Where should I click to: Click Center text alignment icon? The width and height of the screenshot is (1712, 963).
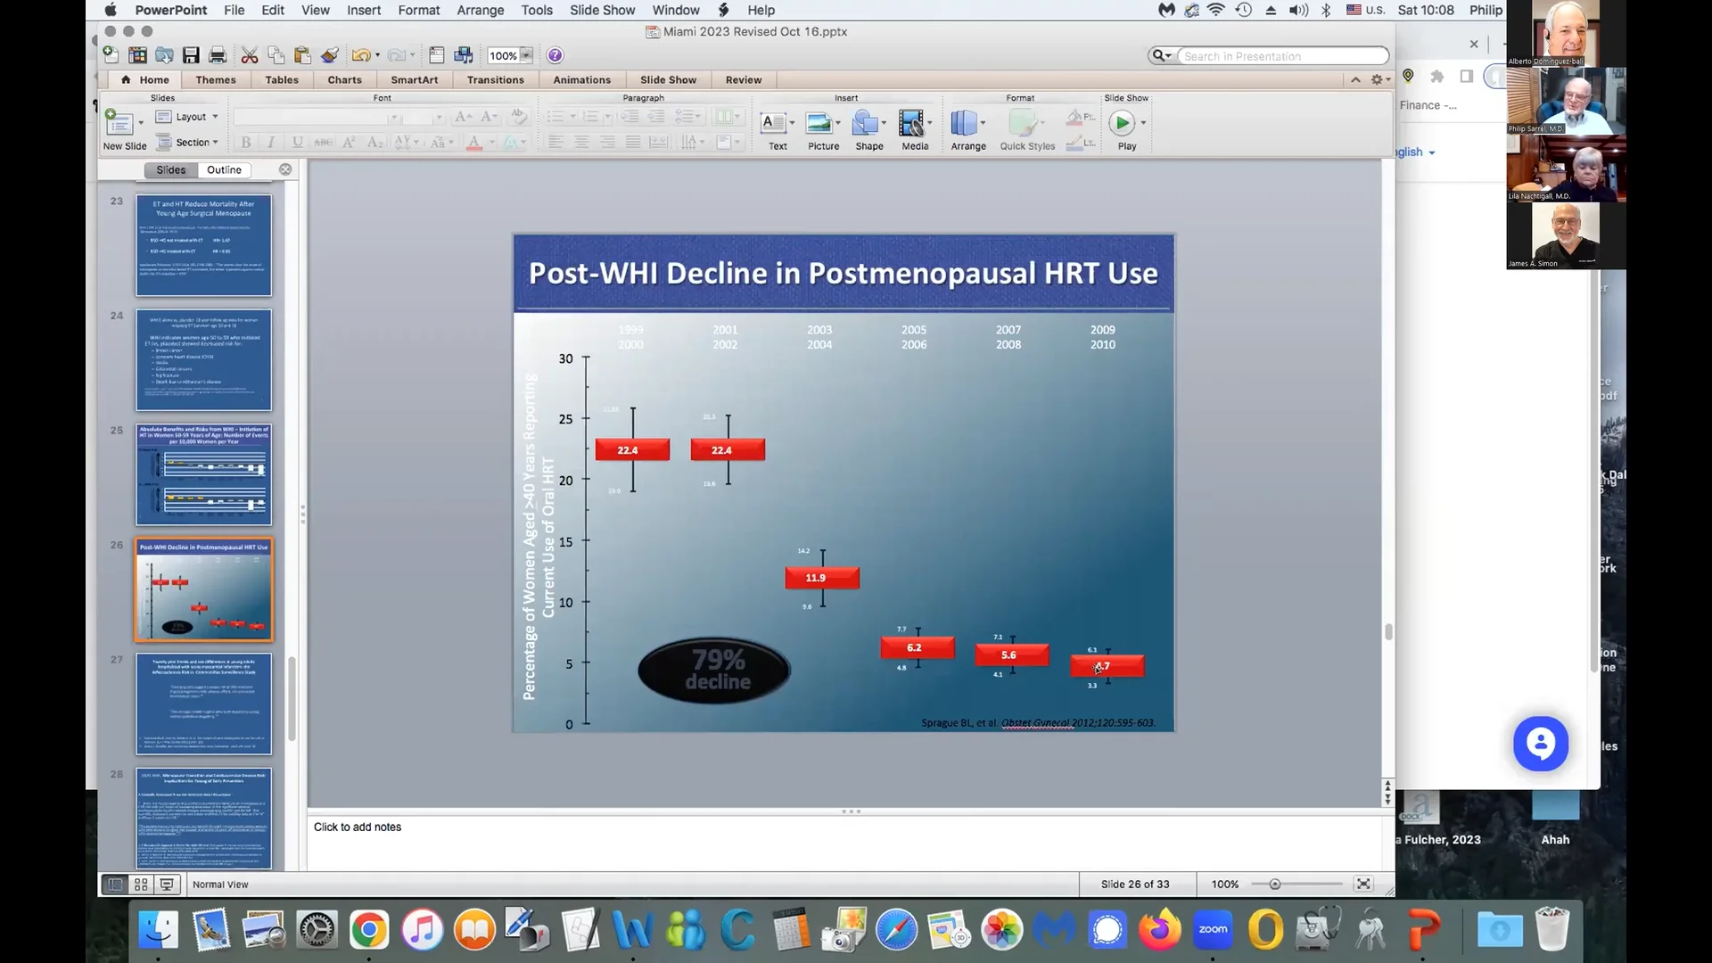pyautogui.click(x=581, y=142)
